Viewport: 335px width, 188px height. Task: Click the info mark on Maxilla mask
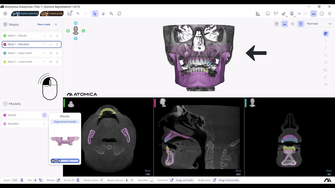click(44, 36)
